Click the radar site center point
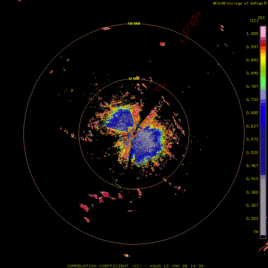The height and width of the screenshot is (268, 268). point(134,134)
